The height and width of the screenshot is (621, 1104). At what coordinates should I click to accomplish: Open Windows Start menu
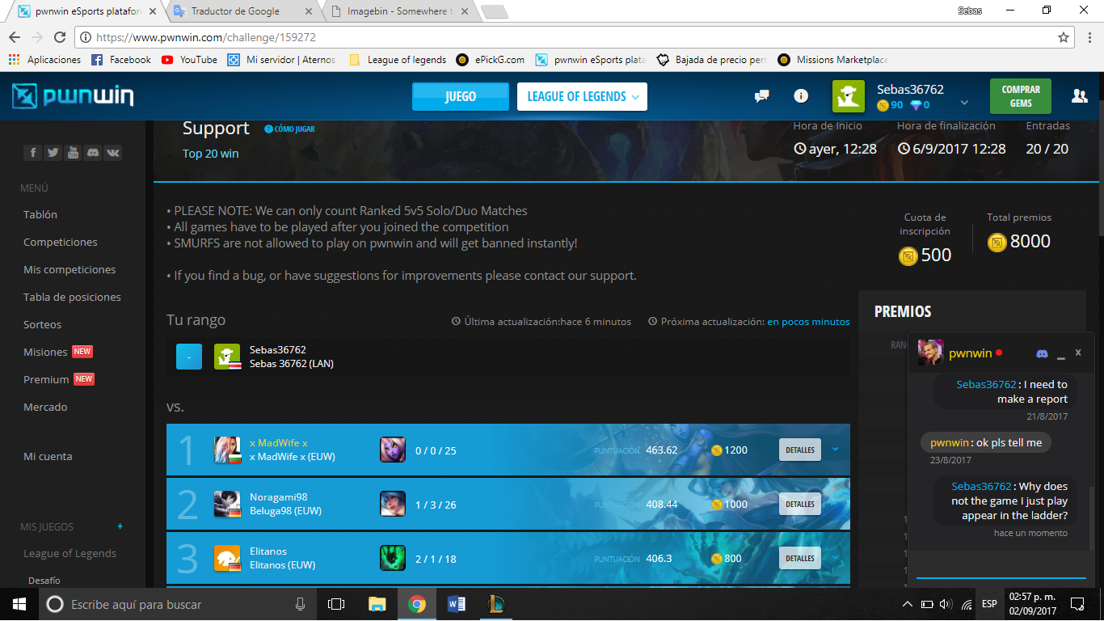(x=19, y=604)
